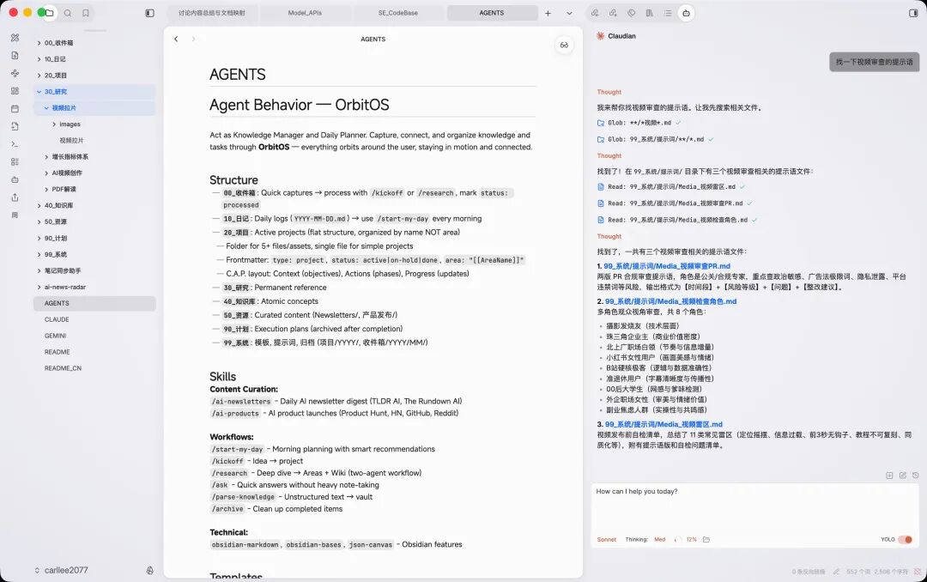
Task: Open the README_CN file in explorer
Action: [94, 368]
